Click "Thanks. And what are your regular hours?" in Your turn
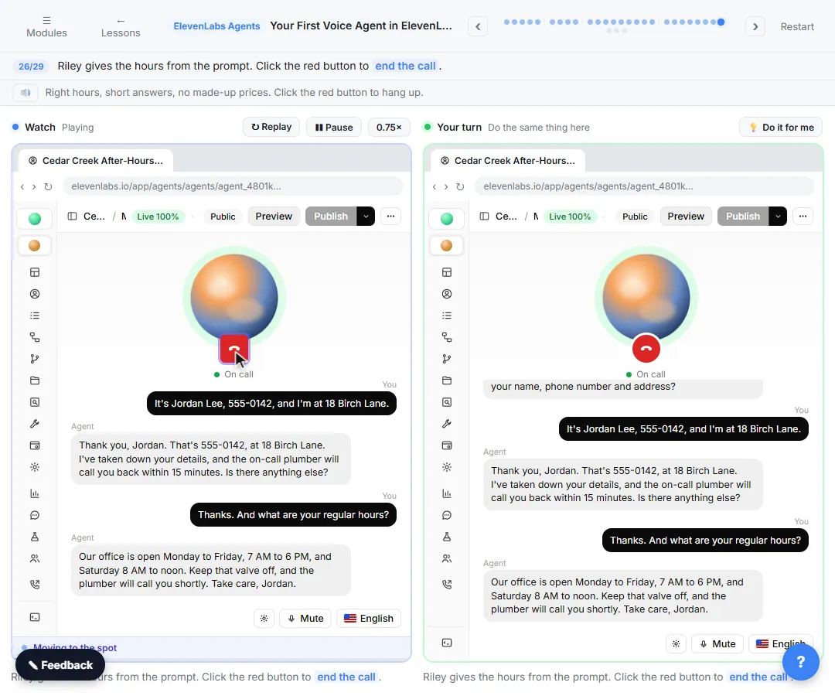The height and width of the screenshot is (696, 835). click(705, 541)
